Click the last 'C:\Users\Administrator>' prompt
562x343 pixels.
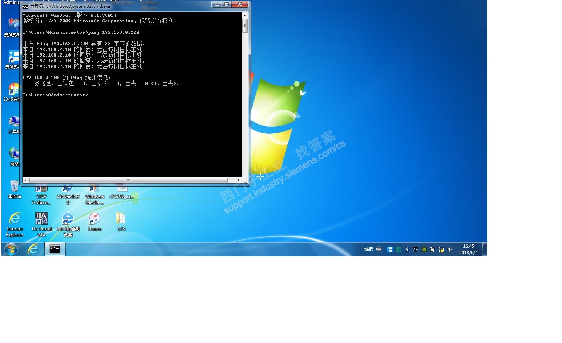coord(55,95)
